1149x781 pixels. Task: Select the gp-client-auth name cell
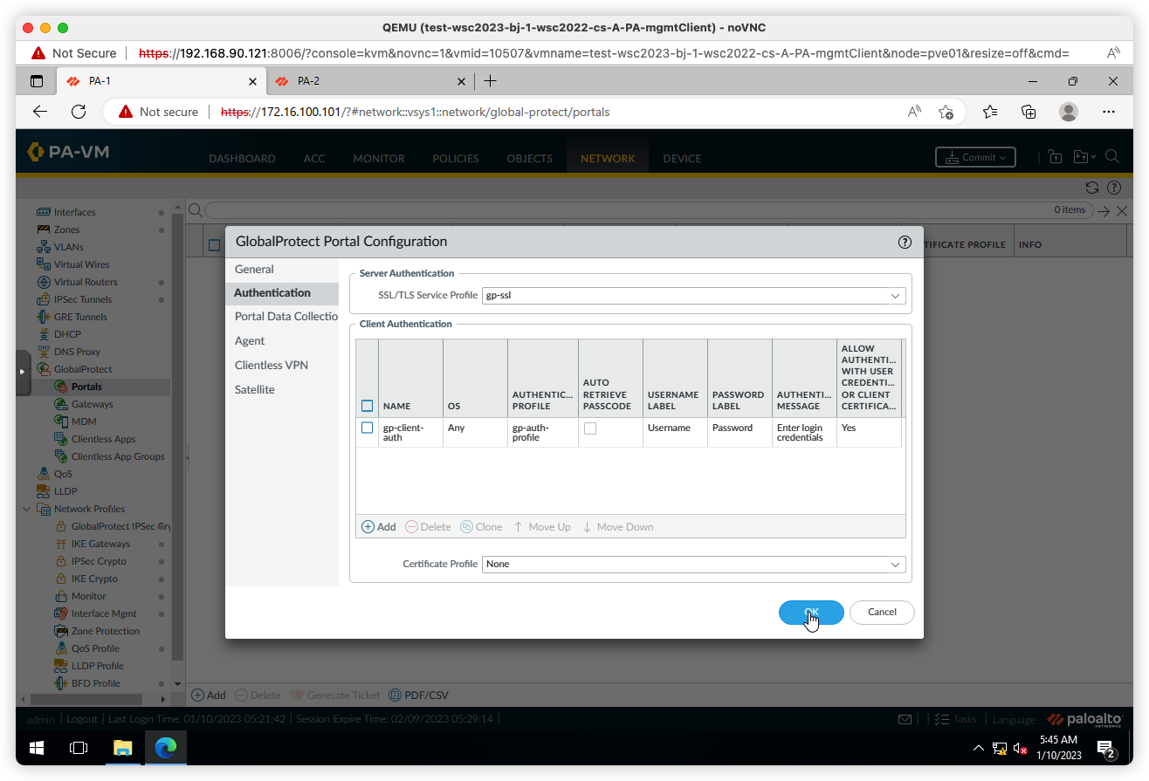(410, 433)
